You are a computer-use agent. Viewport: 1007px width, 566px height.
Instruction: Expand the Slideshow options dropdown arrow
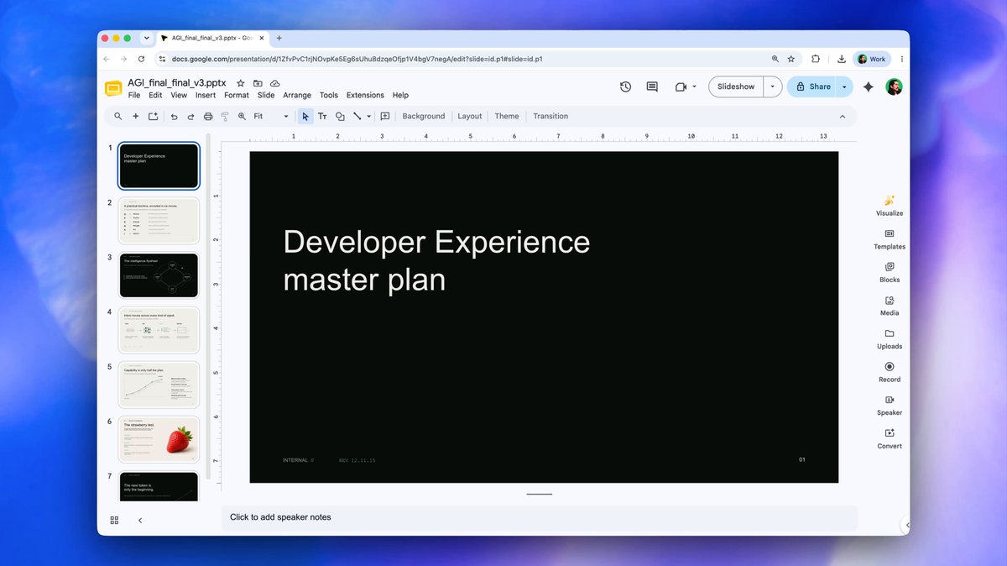773,86
